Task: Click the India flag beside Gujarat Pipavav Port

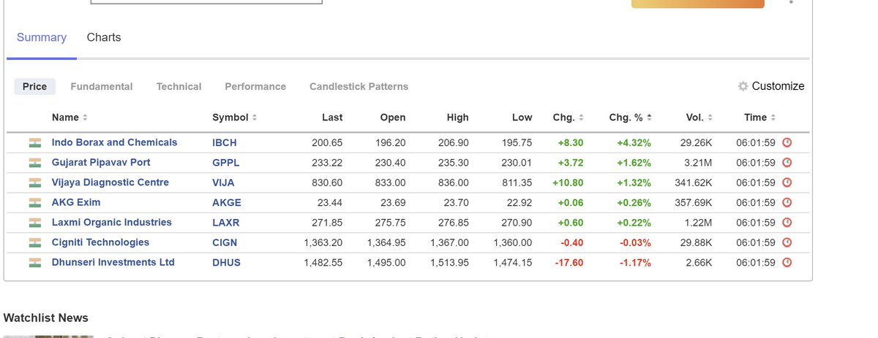Action: click(x=34, y=163)
